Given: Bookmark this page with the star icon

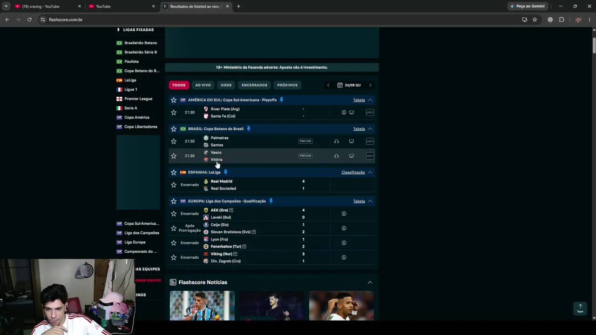Looking at the screenshot, I should point(535,20).
